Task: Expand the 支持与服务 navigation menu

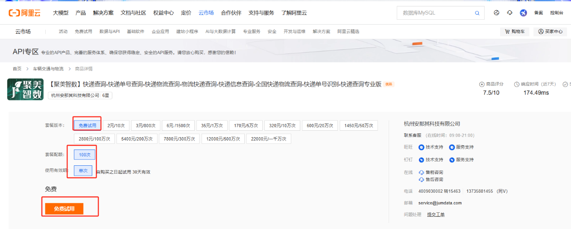Action: (x=261, y=13)
